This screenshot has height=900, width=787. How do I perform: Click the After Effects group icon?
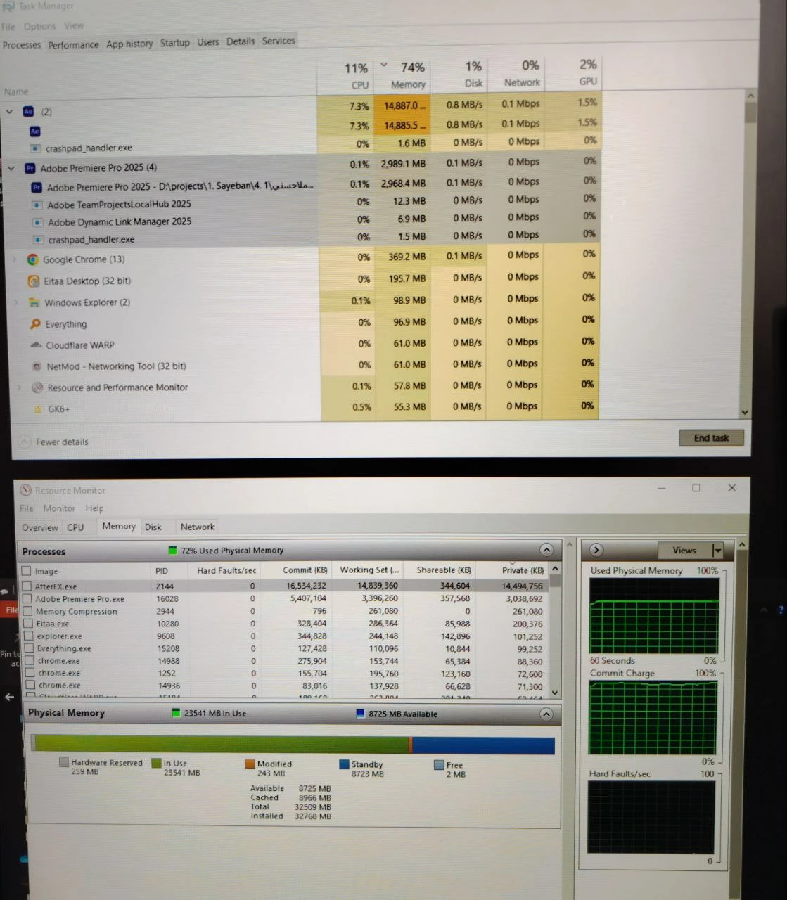click(28, 111)
